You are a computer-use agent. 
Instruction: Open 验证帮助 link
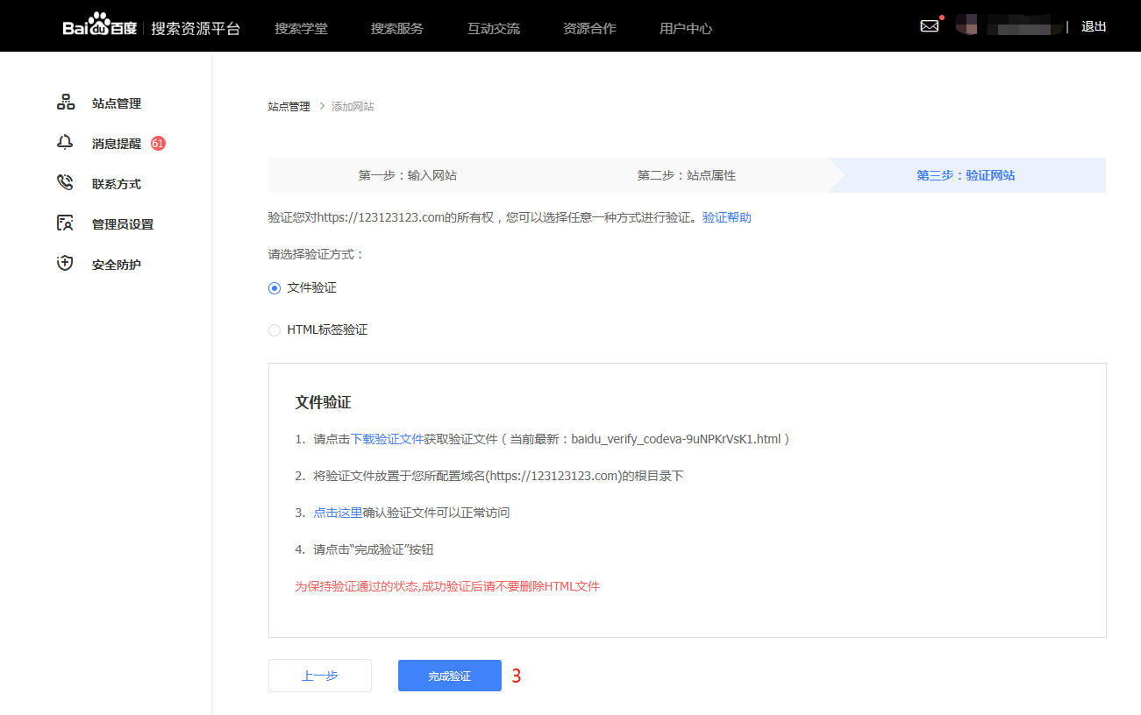tap(727, 217)
